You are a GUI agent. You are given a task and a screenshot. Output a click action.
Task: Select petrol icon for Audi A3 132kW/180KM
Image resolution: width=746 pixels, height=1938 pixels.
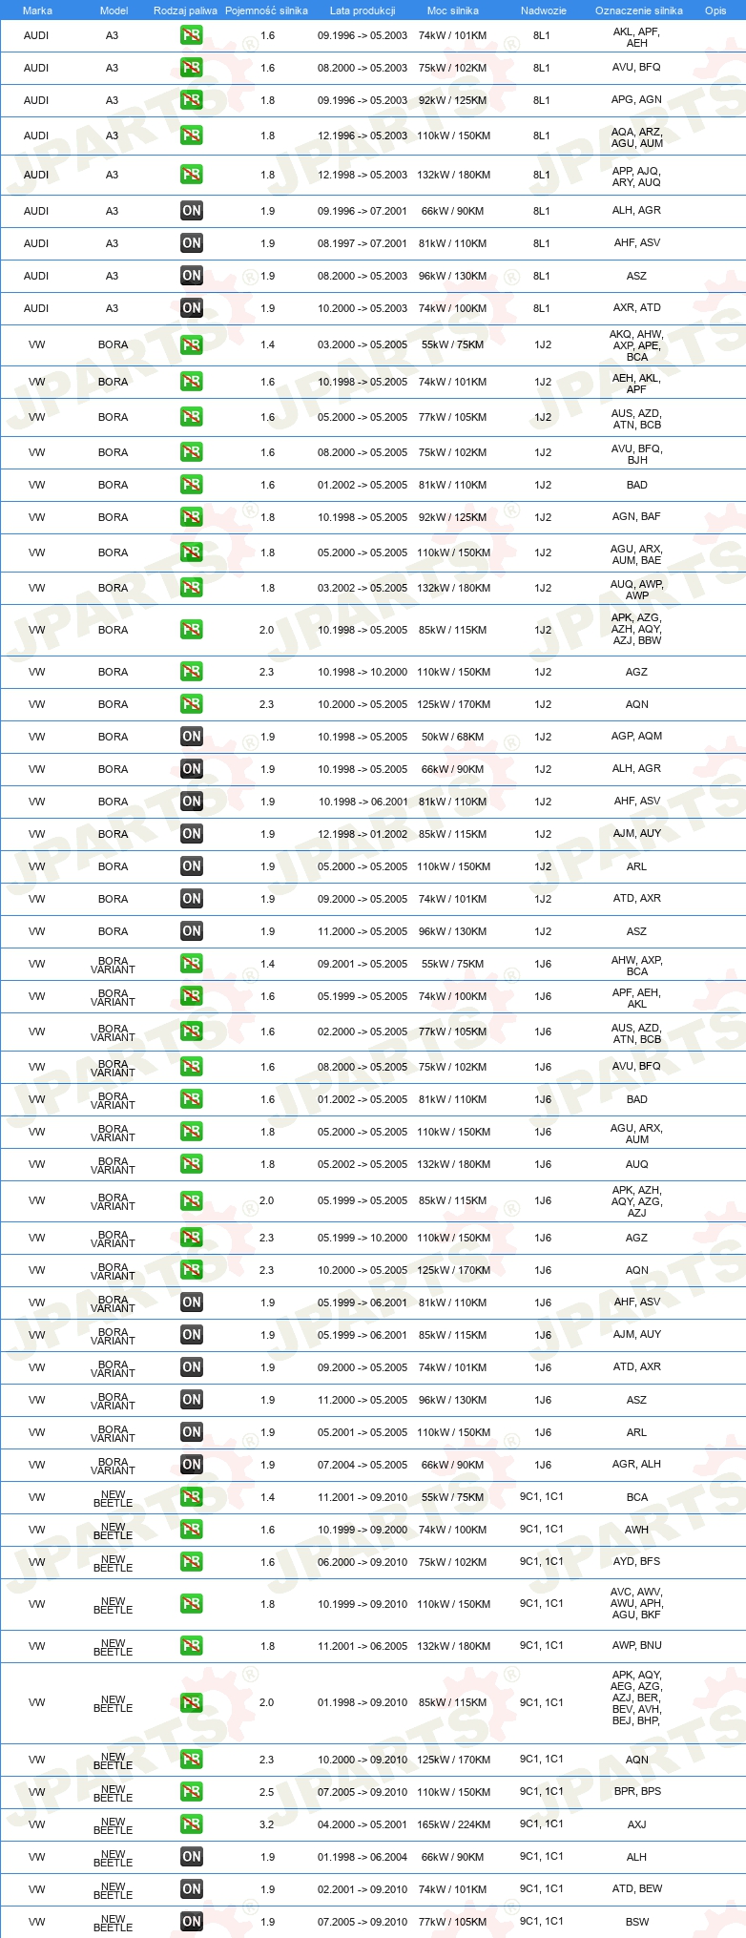point(191,175)
